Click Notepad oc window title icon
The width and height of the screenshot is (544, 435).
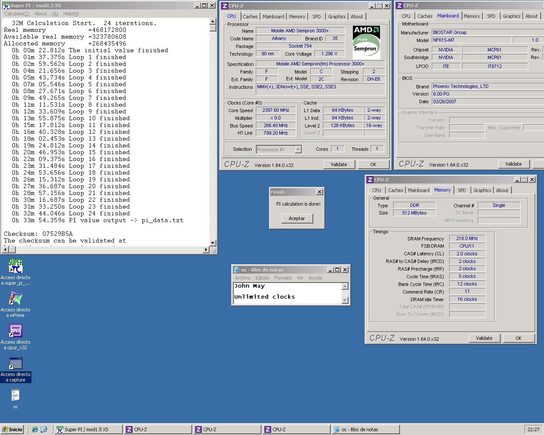(237, 270)
